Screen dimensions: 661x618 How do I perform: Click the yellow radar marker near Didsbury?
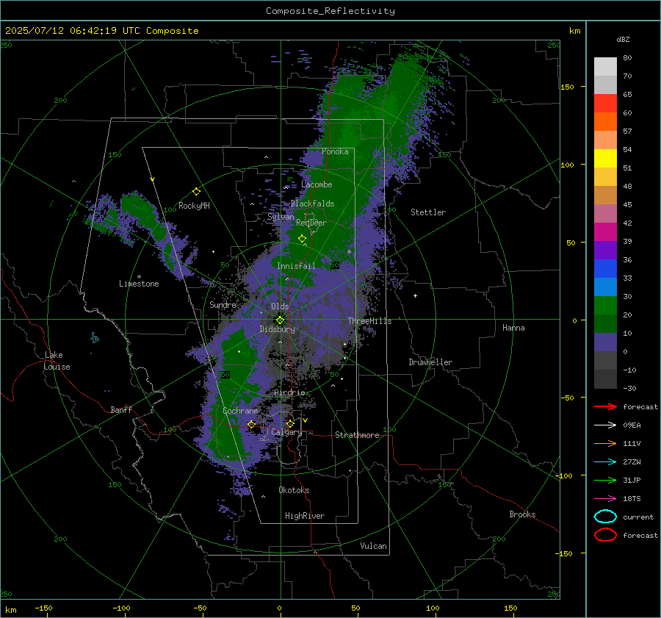(281, 320)
